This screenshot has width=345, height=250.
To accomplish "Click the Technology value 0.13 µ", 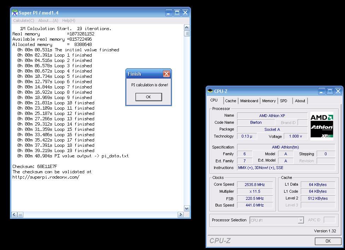I will point(247,136).
